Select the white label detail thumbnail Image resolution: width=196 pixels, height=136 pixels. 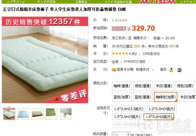point(66,114)
